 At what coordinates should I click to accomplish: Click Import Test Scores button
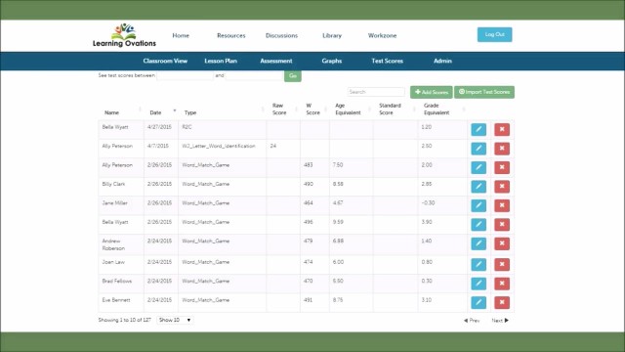click(484, 92)
